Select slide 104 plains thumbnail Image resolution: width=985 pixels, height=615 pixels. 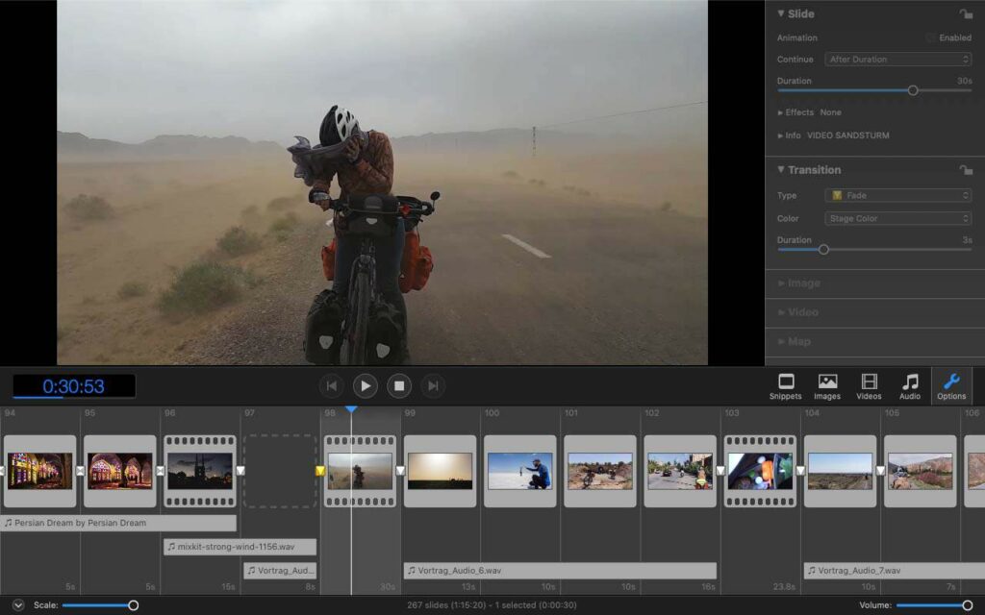point(841,471)
